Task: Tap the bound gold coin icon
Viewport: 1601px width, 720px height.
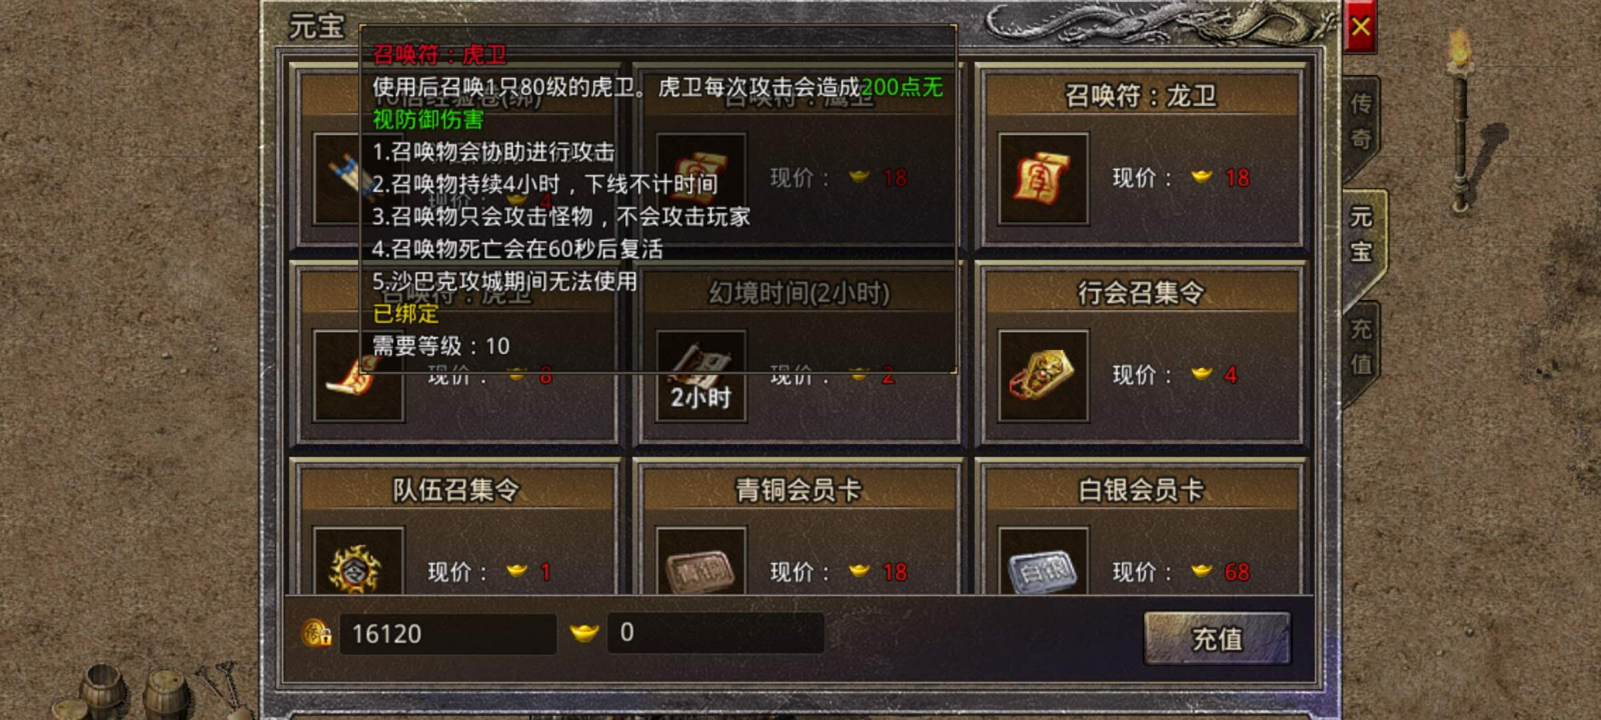Action: (316, 633)
